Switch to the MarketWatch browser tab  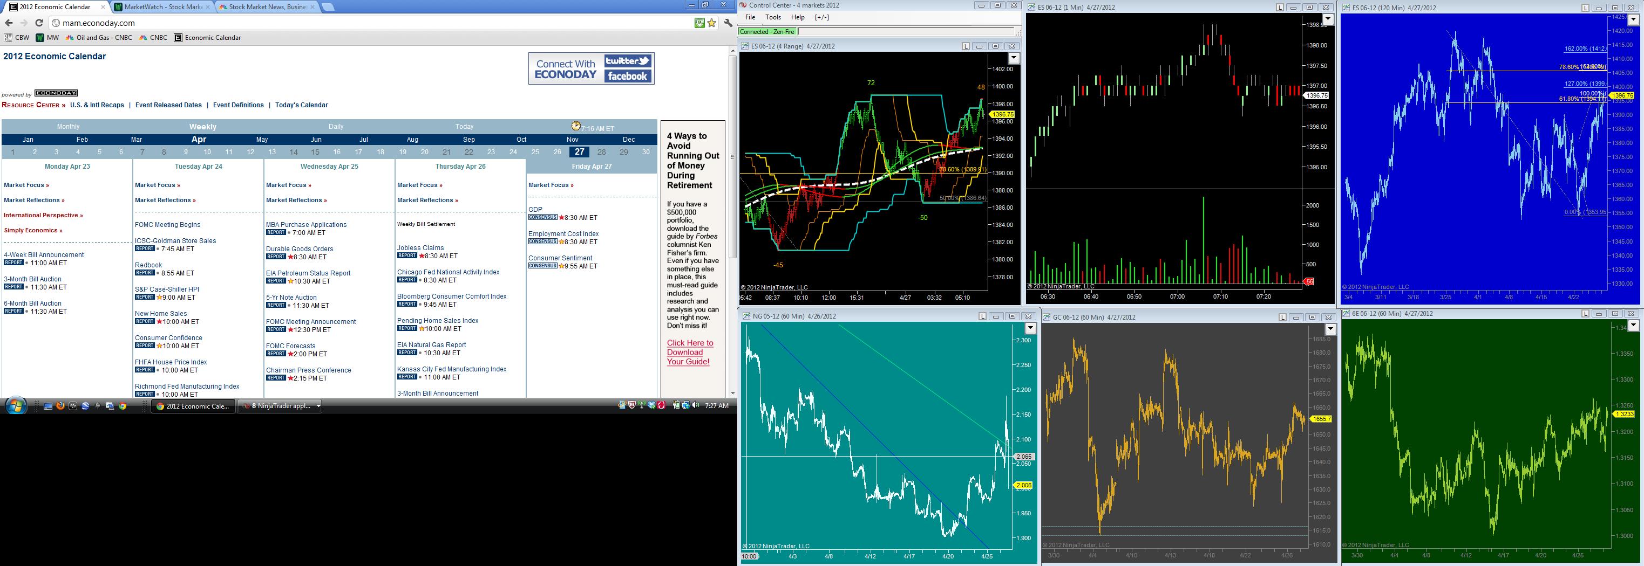[x=162, y=7]
